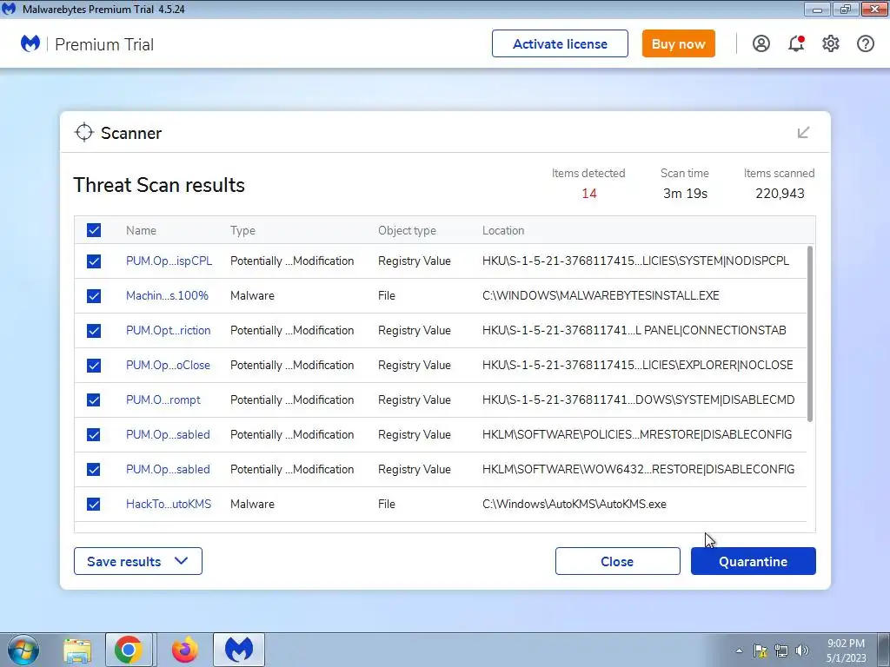Viewport: 890px width, 667px height.
Task: Open the settings gear
Action: (830, 43)
